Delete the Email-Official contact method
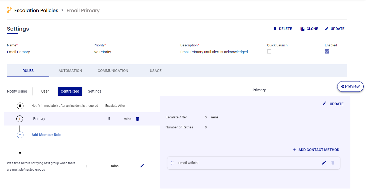 point(333,163)
